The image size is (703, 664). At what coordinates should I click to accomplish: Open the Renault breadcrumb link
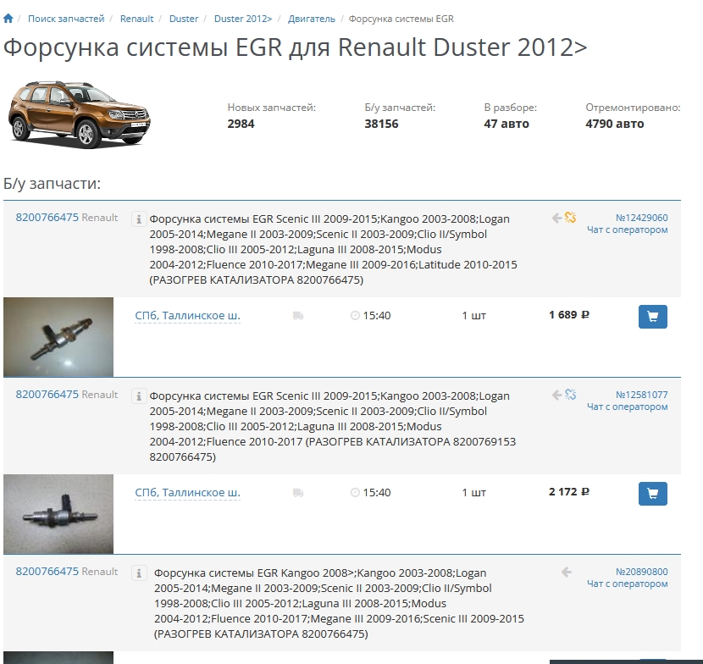click(x=136, y=19)
